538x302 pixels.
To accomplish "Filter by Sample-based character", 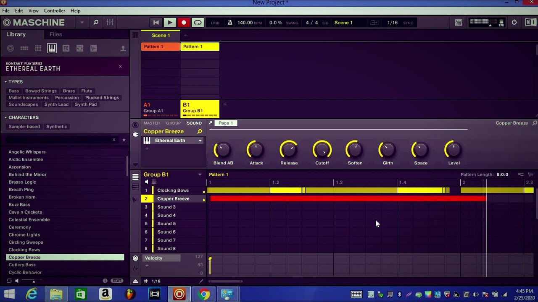I will [24, 127].
